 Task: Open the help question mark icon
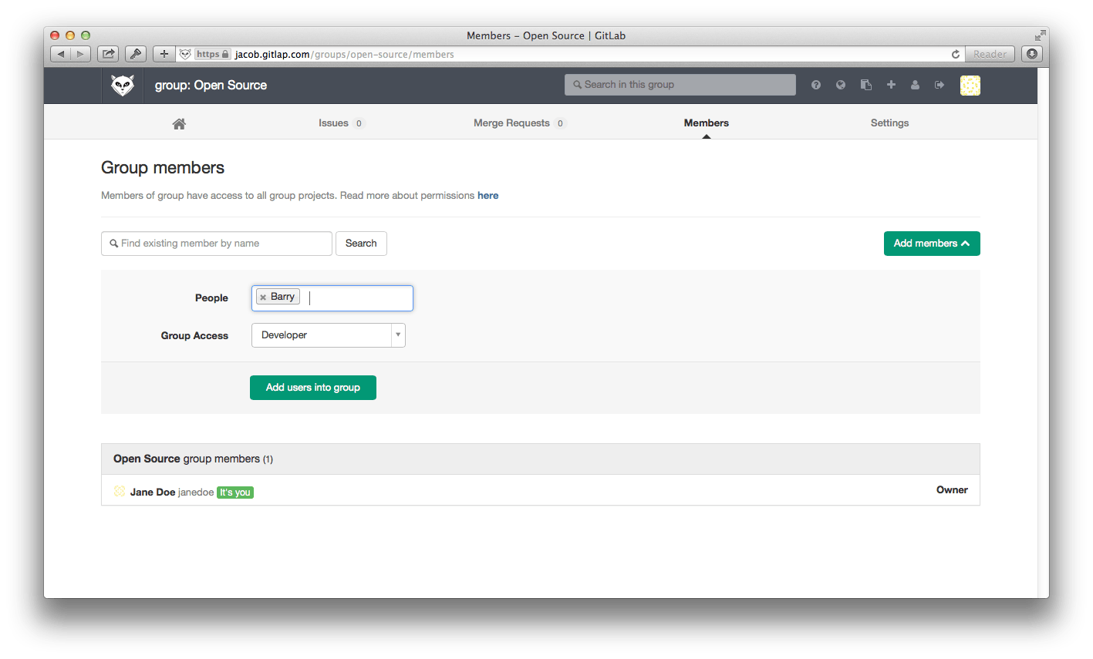(x=816, y=86)
